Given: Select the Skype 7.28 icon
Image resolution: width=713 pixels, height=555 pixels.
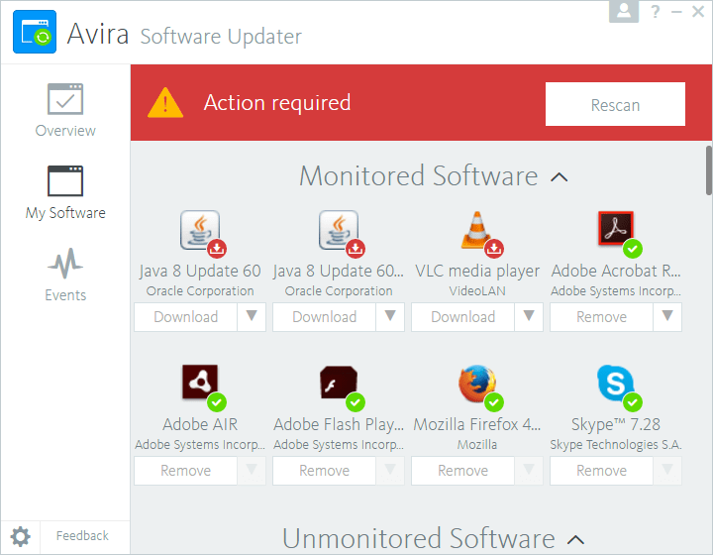Looking at the screenshot, I should point(616,383).
